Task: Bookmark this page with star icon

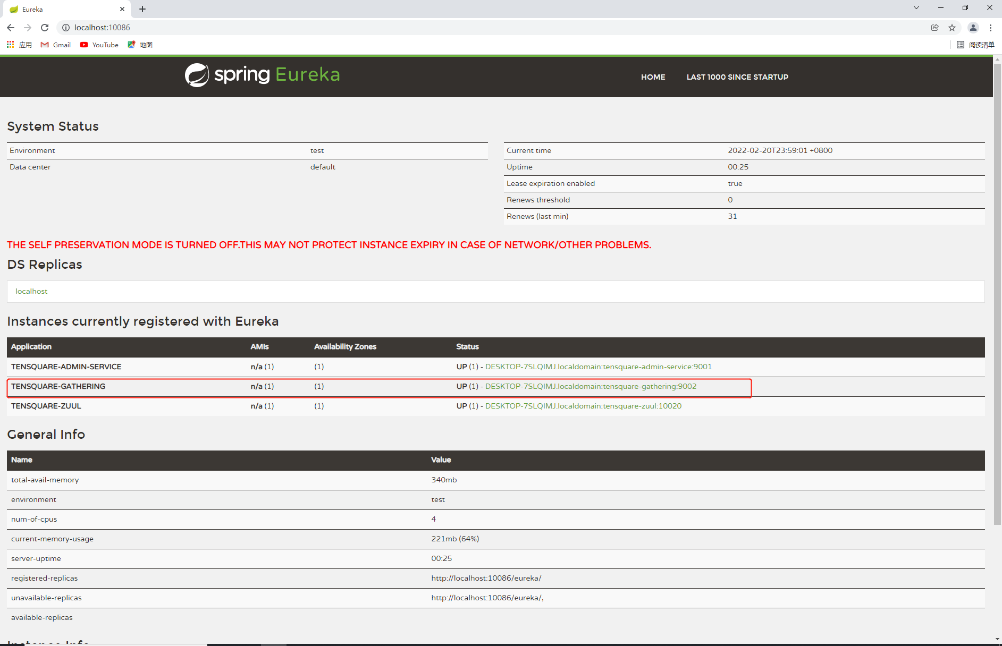Action: point(952,28)
